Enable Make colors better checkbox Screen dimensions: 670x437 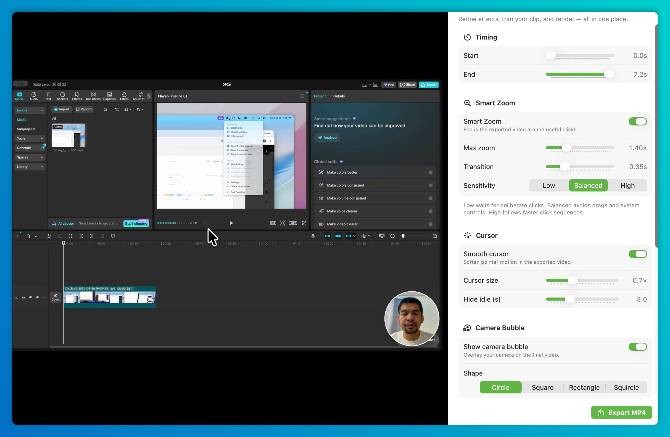[x=430, y=172]
